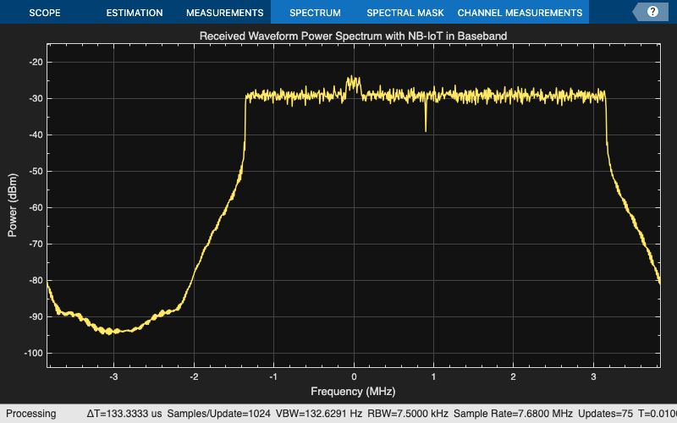677x423 pixels.
Task: Click the 0 tick label on frequency axis
Action: pyautogui.click(x=354, y=376)
